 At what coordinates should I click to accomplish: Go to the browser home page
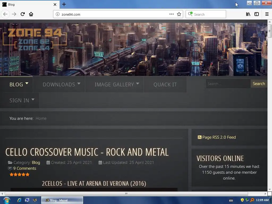coord(31,14)
